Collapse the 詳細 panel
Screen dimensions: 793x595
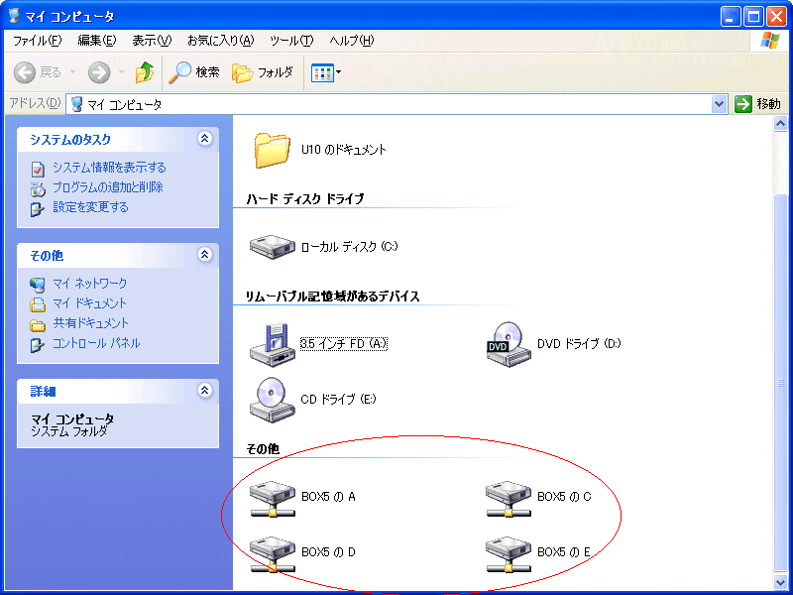pos(204,390)
